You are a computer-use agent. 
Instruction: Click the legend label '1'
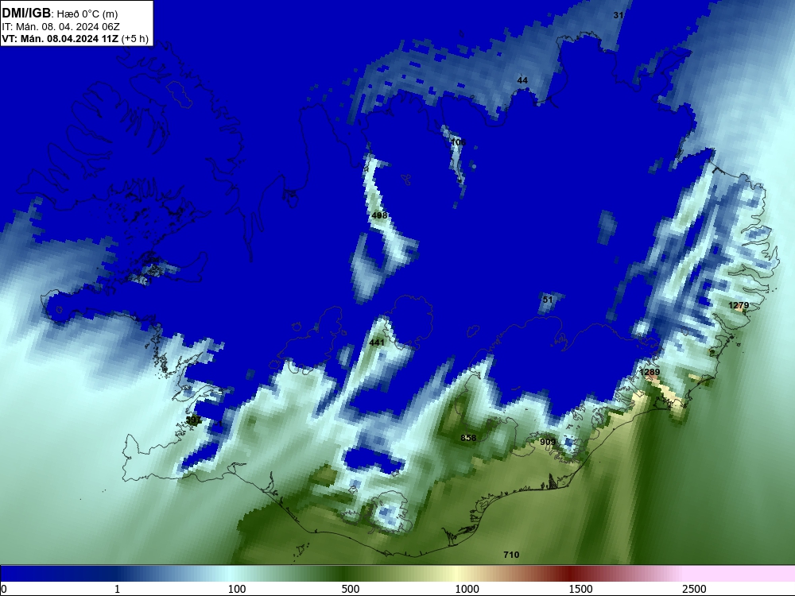(117, 589)
